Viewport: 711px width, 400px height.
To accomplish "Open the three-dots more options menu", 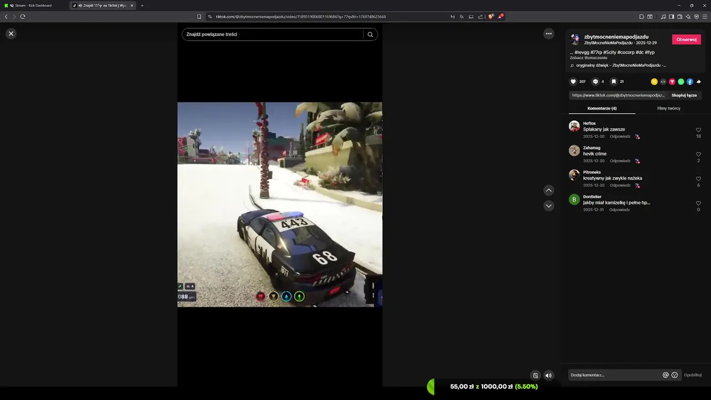I will coord(549,34).
